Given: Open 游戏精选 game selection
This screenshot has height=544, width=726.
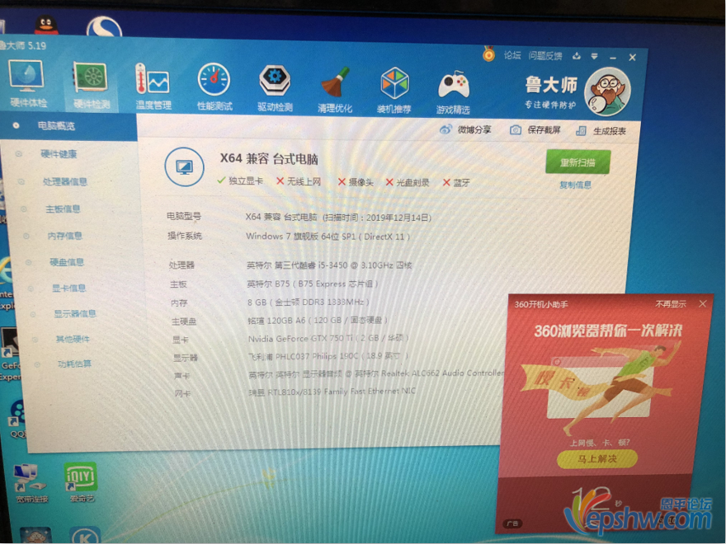Looking at the screenshot, I should [453, 91].
